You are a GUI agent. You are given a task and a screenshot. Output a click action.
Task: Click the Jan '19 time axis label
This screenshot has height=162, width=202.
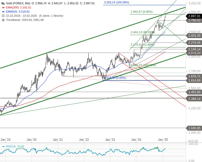pyautogui.click(x=5, y=140)
